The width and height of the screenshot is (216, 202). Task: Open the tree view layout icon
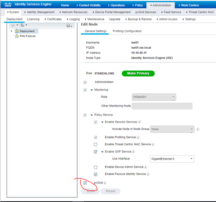(23, 25)
